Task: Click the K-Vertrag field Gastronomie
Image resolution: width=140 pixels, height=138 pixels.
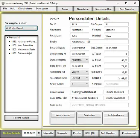Action: 116,84
